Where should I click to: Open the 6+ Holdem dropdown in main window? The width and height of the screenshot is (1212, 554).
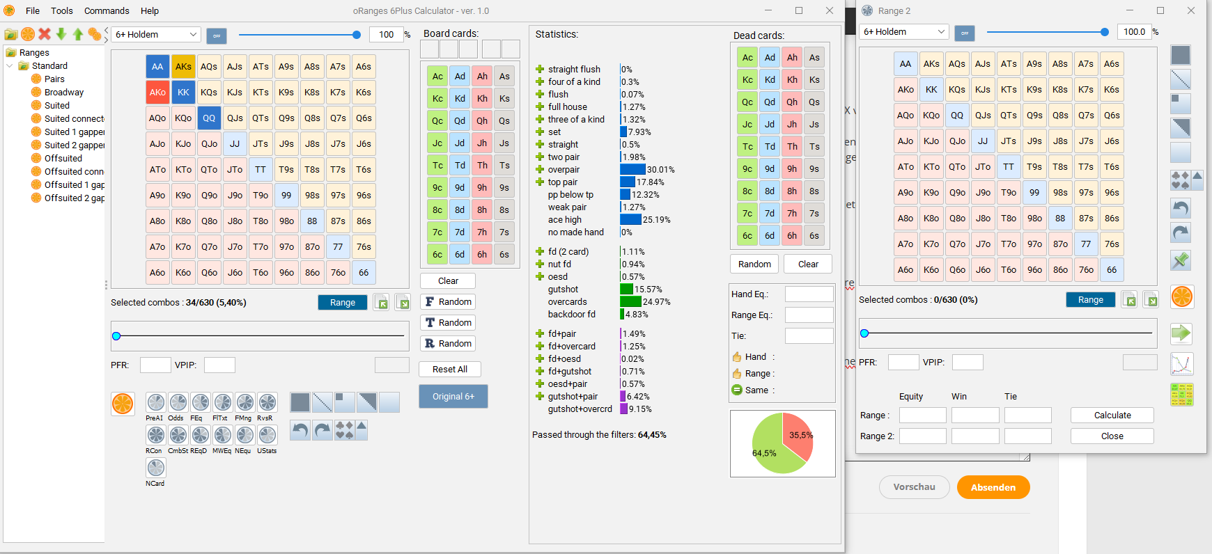(x=156, y=34)
